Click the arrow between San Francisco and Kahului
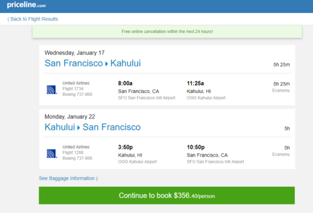Image resolution: width=313 pixels, height=213 pixels. tap(106, 64)
